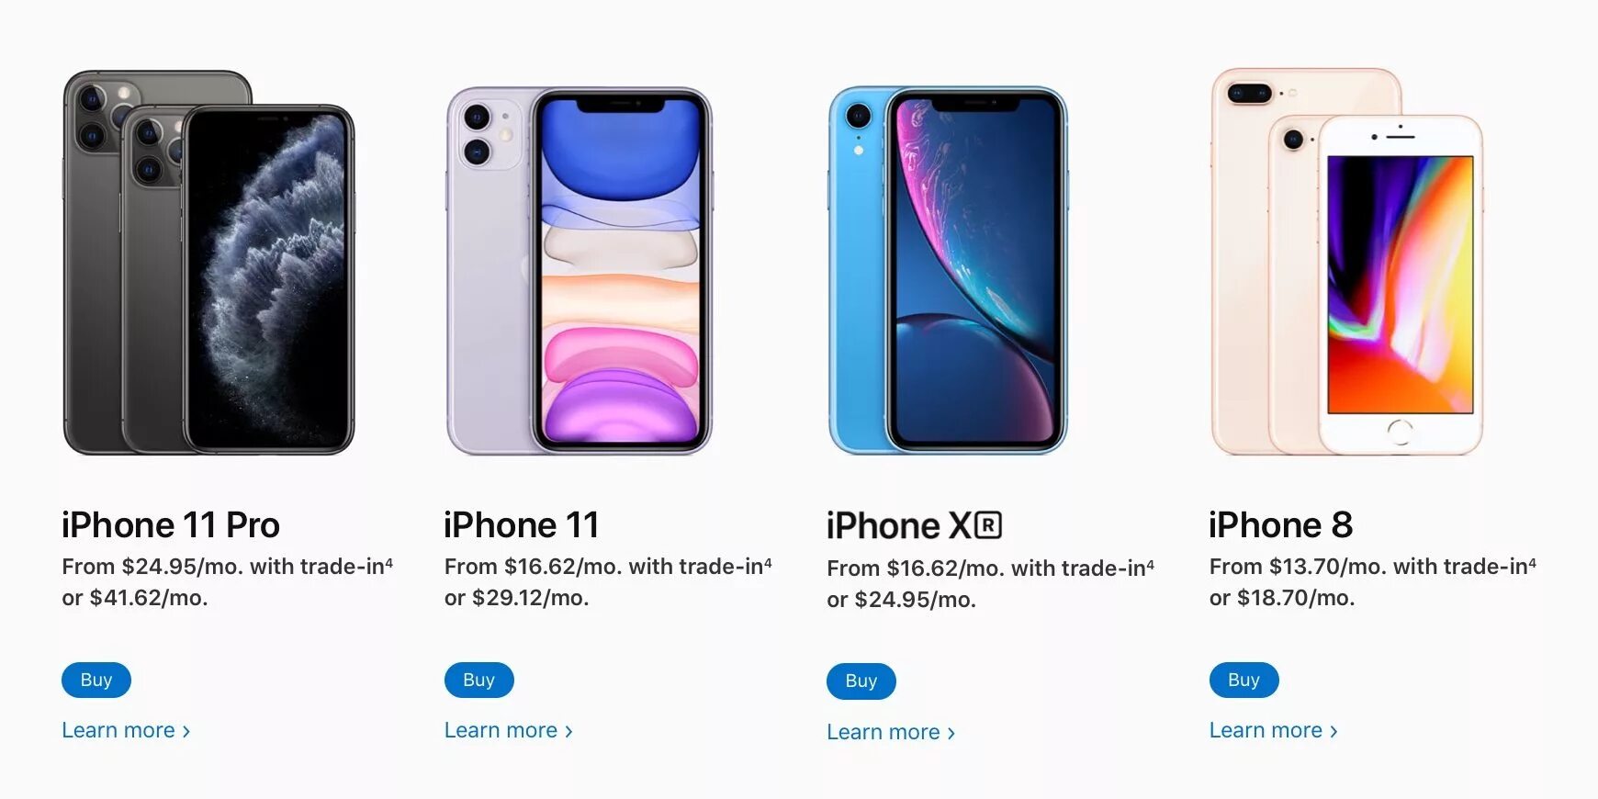Open Learn more link for iPhone 8

1274,730
